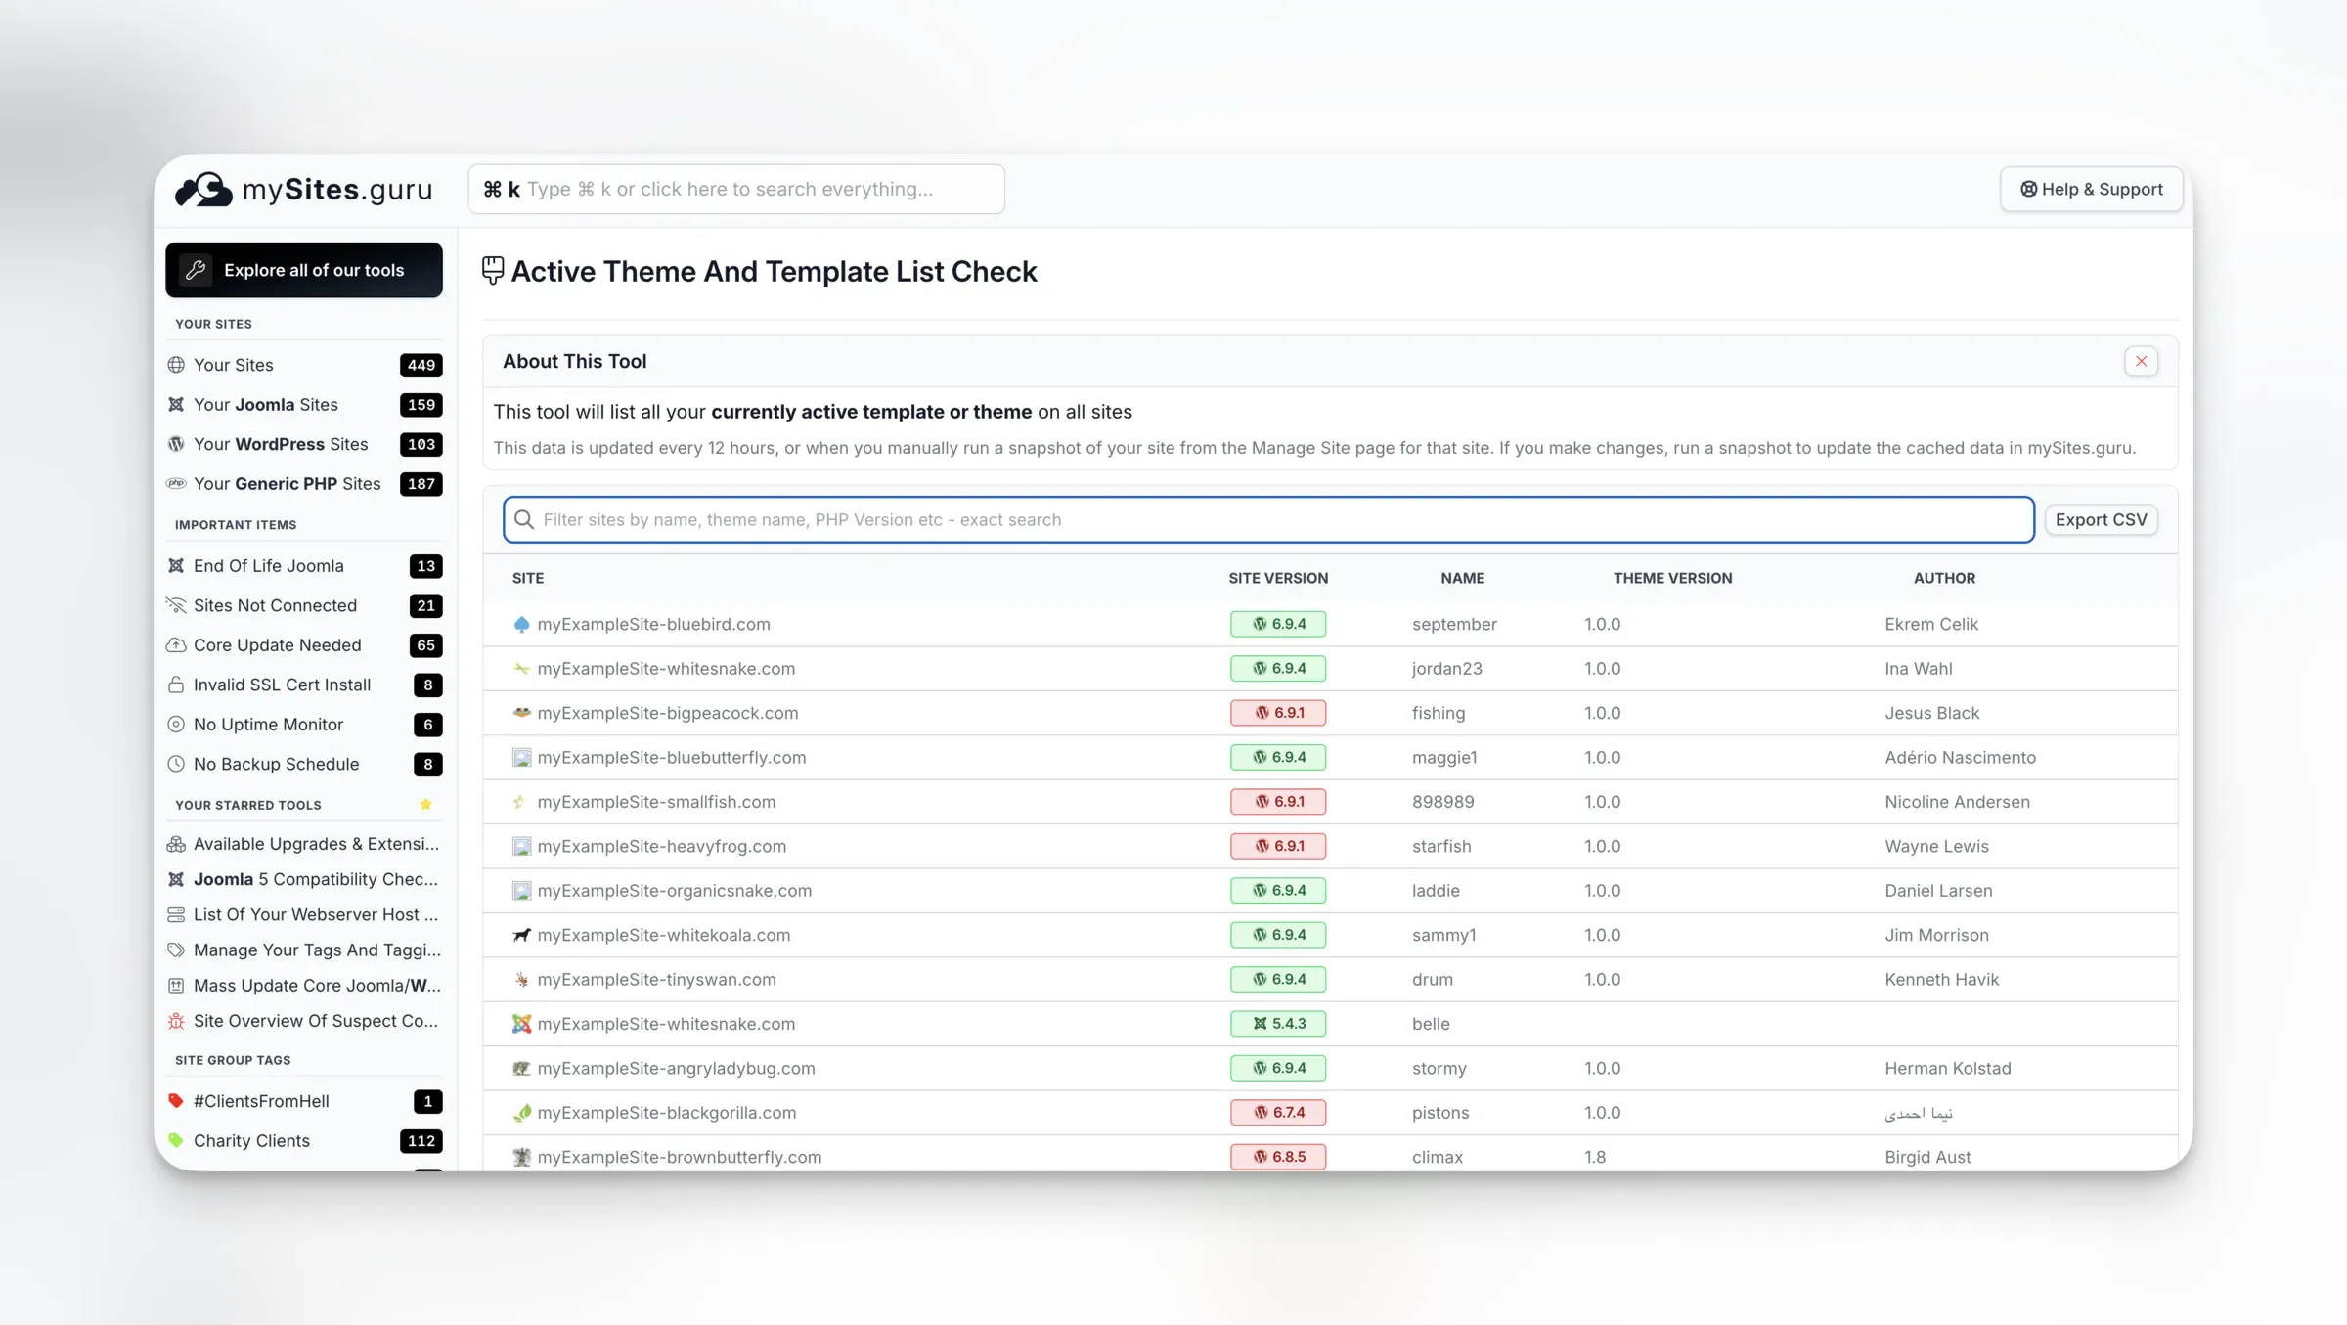This screenshot has height=1325, width=2347.
Task: Click the Joomla icon beside Your Joomla Sites
Action: click(x=176, y=404)
